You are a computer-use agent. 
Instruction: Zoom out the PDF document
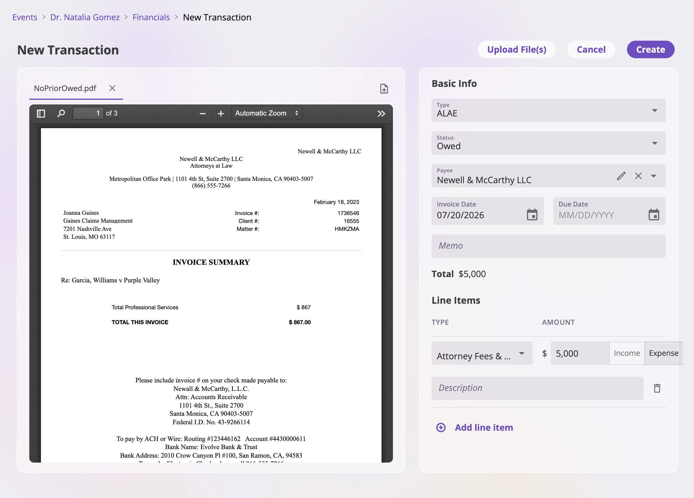[202, 114]
